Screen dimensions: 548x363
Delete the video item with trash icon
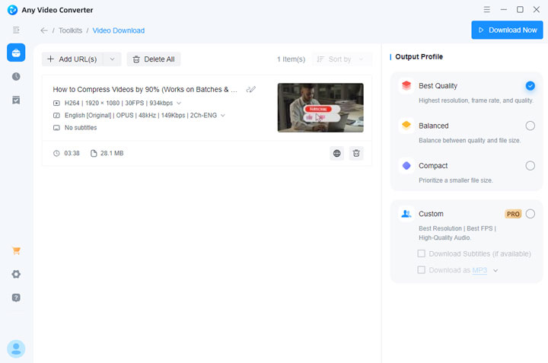(356, 154)
